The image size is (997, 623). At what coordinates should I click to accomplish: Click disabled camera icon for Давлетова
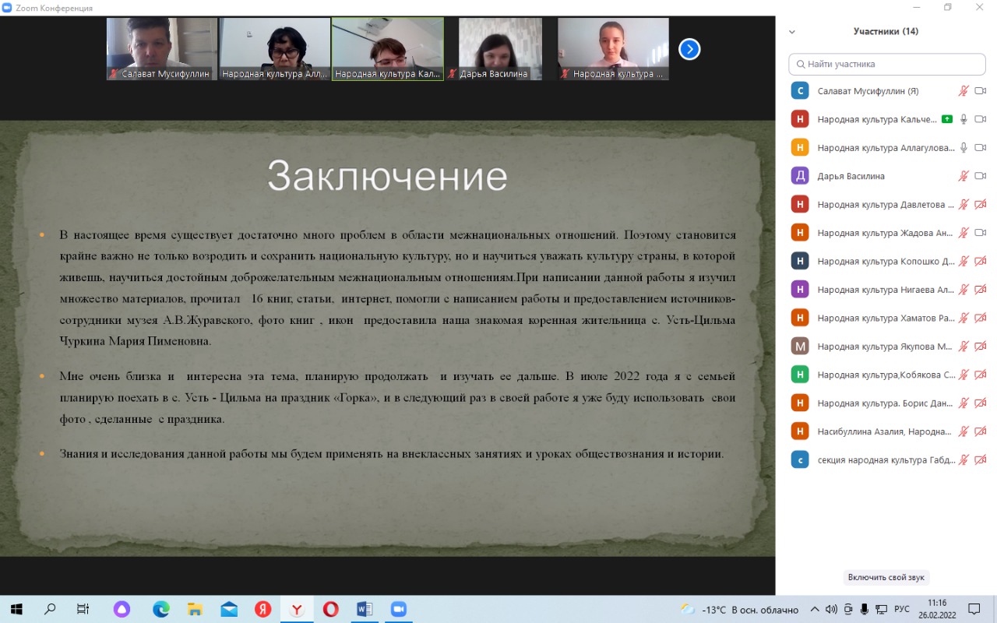(981, 205)
